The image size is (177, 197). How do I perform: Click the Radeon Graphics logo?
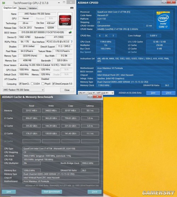pos(65,20)
